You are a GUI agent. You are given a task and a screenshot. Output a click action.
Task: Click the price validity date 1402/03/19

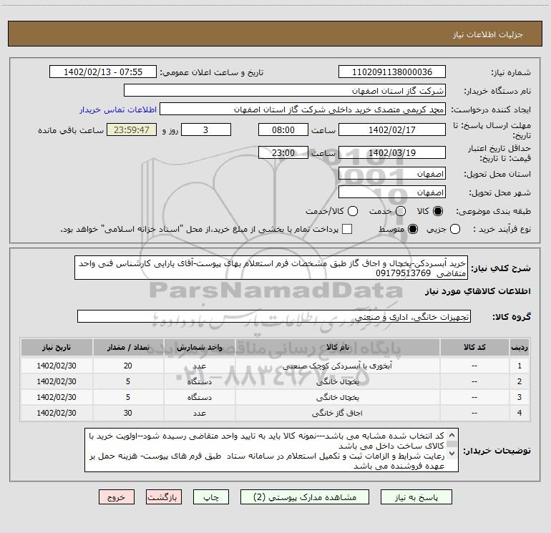392,153
